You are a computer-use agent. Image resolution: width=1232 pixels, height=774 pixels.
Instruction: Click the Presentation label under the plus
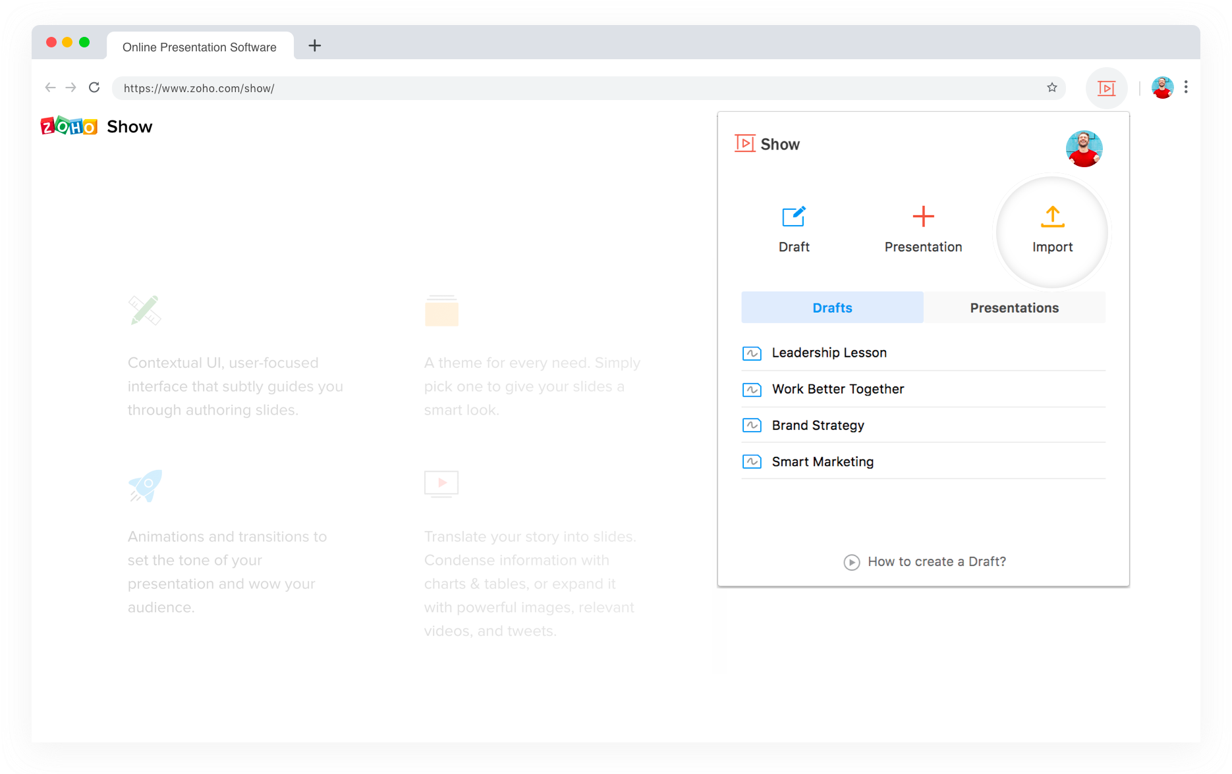click(923, 247)
